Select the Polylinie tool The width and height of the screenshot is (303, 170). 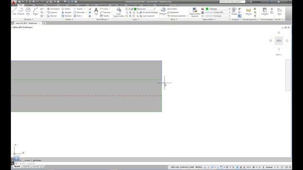21,11
